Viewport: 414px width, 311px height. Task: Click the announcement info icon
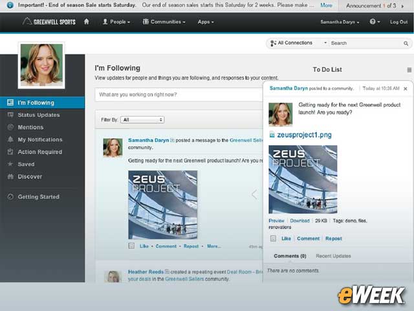click(x=10, y=5)
